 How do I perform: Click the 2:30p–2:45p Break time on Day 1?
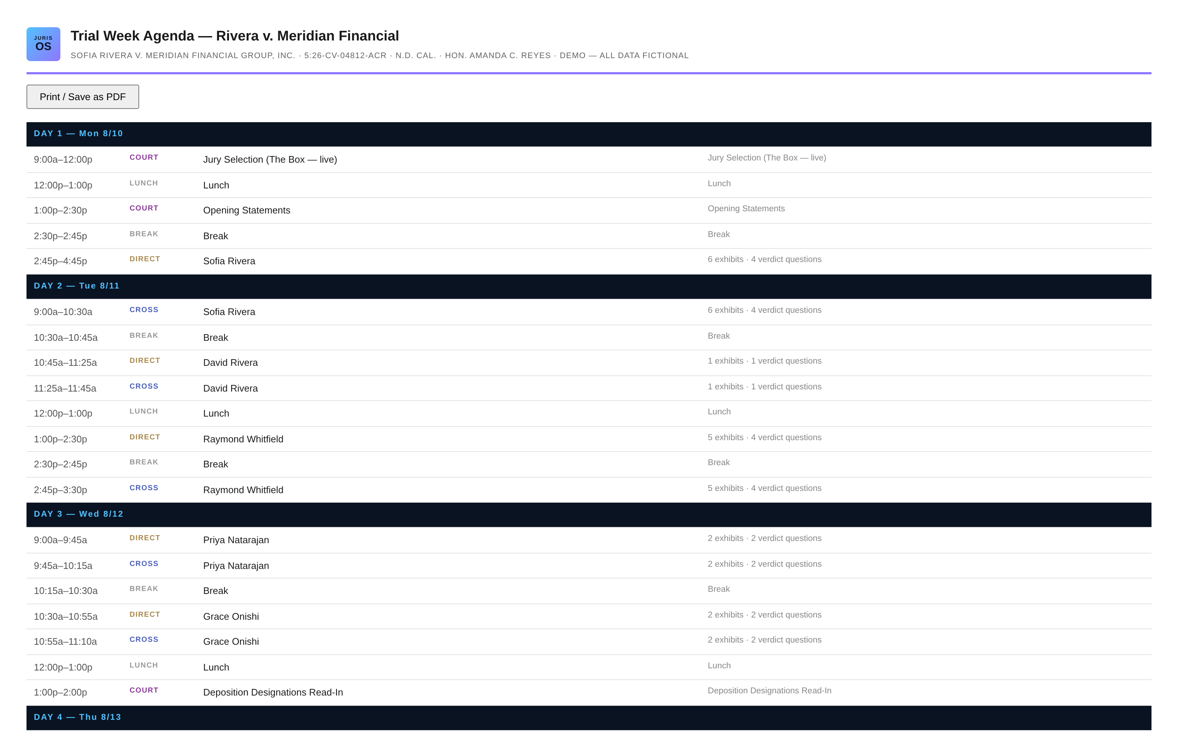60,236
